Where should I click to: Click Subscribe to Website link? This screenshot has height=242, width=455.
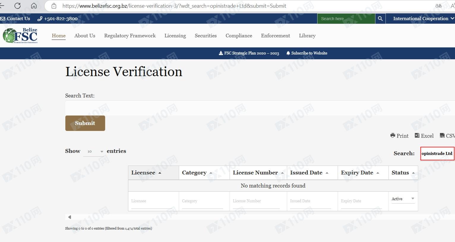pos(307,53)
